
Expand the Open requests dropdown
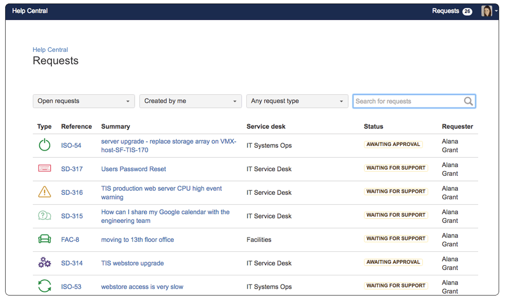coord(84,101)
